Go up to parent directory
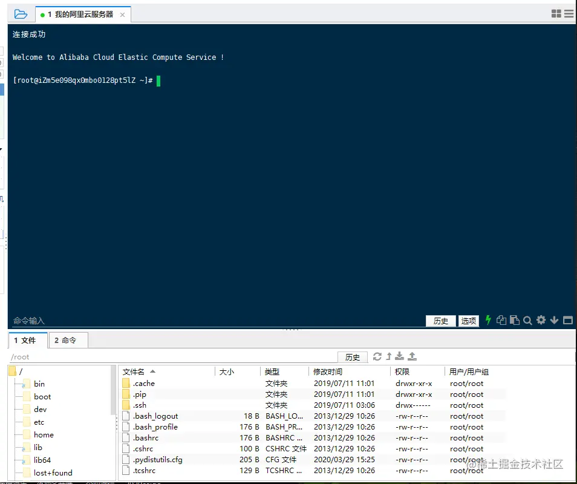 click(x=388, y=356)
